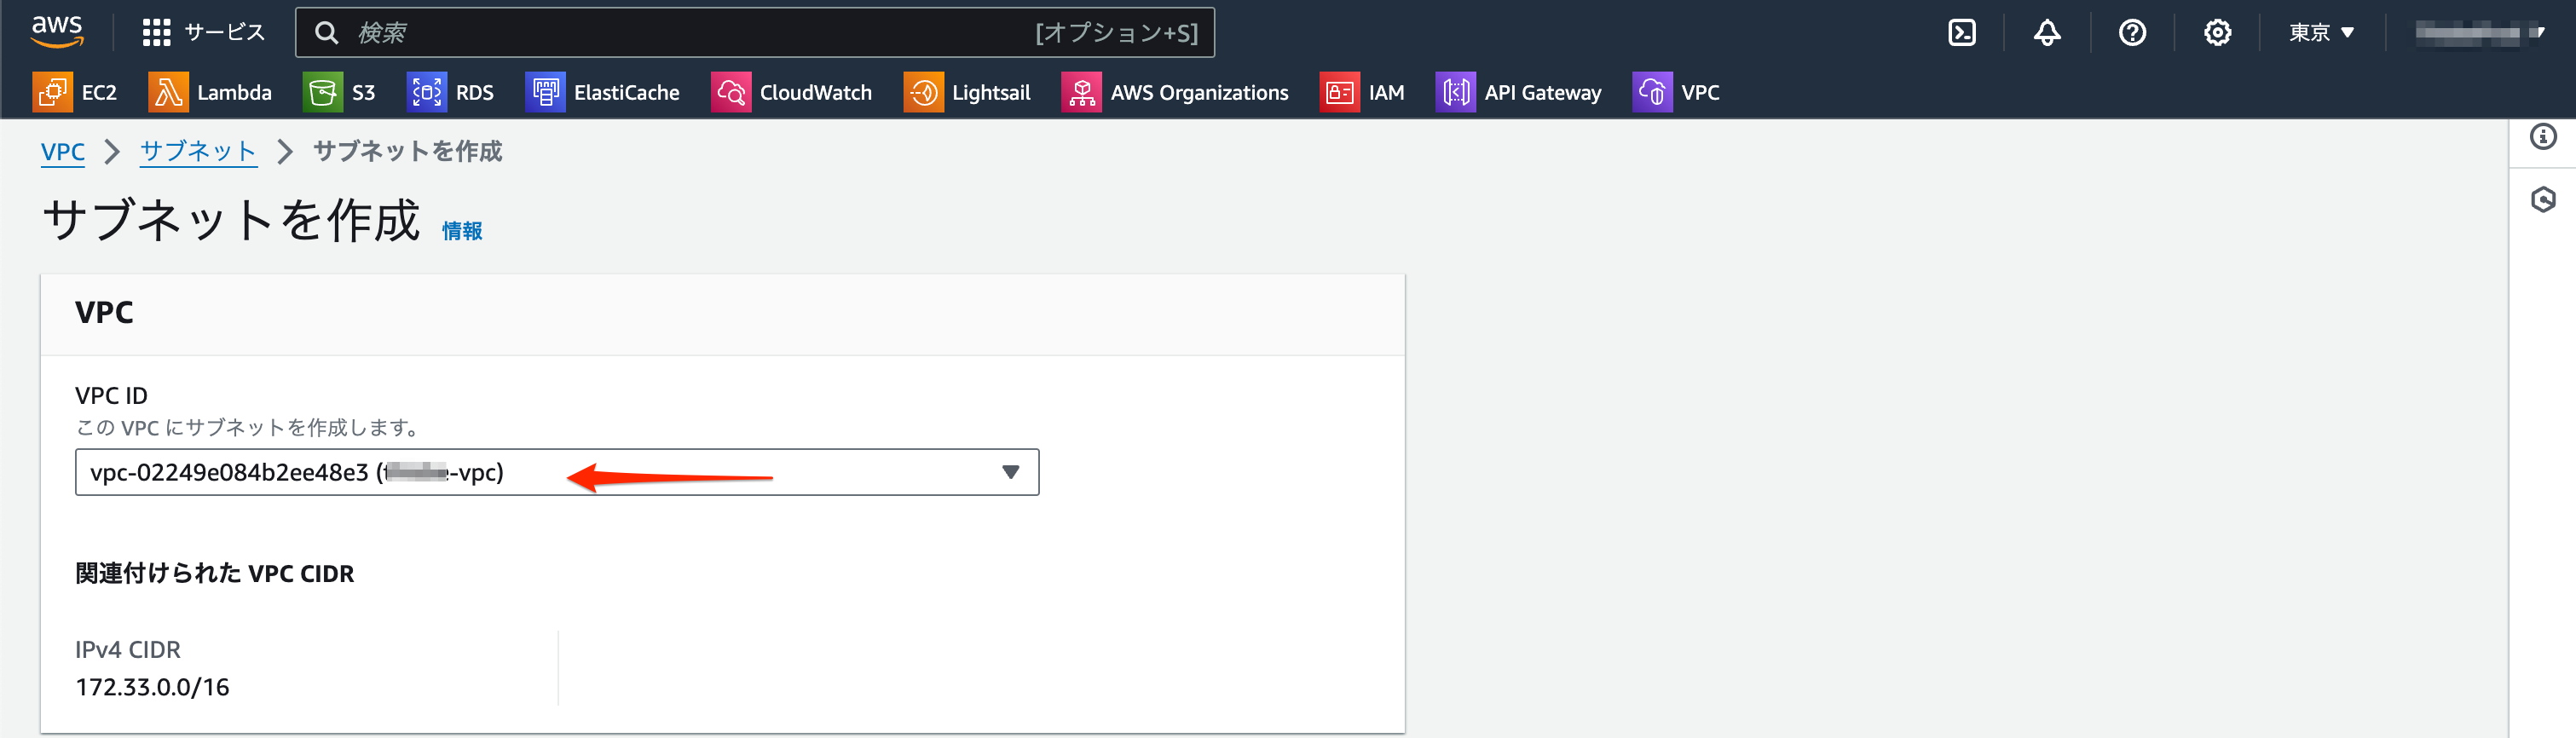2576x738 pixels.
Task: Open AWS Organizations from favorites bar
Action: point(1199,93)
